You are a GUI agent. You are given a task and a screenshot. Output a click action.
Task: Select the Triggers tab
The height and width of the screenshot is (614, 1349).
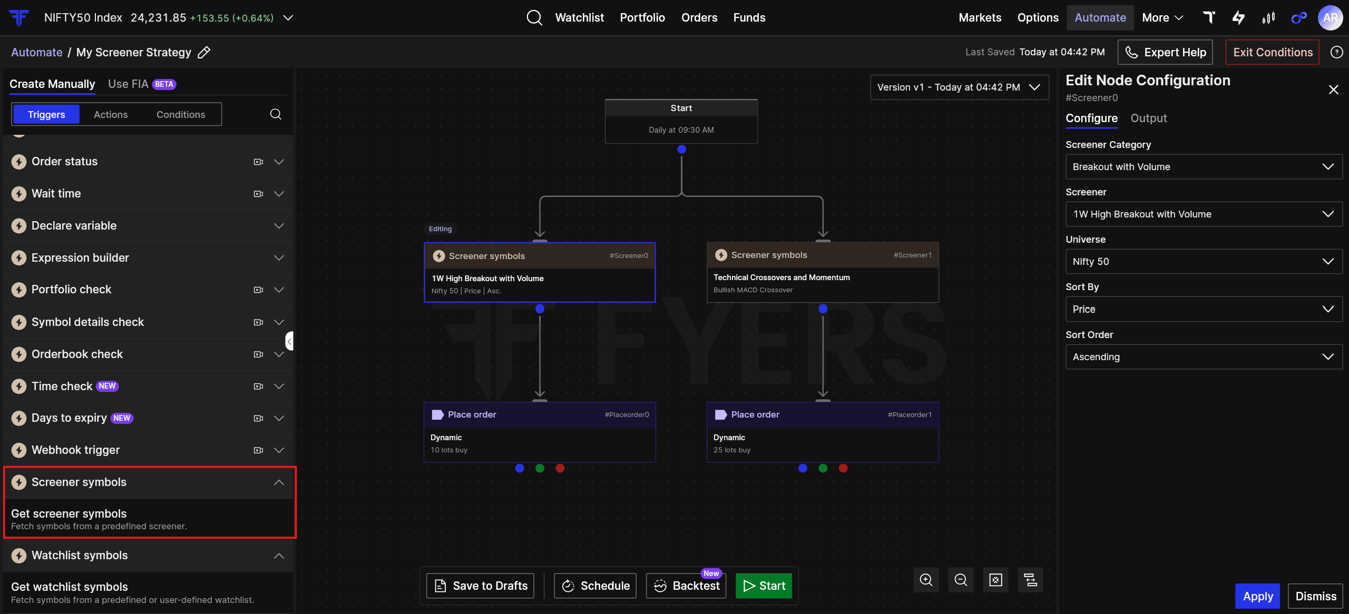click(46, 114)
